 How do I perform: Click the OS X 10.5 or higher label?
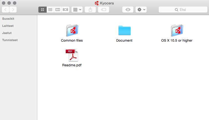click(x=177, y=41)
